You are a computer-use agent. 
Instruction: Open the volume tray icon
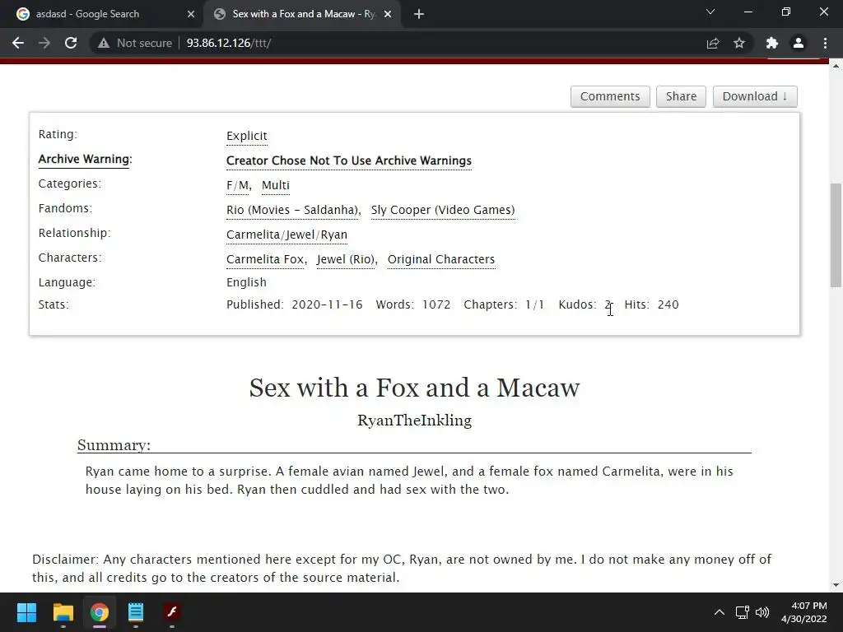[762, 612]
